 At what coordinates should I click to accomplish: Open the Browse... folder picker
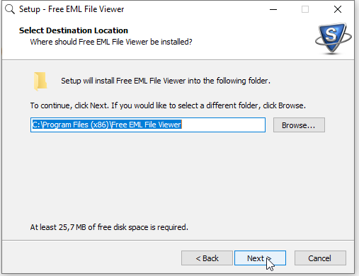[x=299, y=125]
